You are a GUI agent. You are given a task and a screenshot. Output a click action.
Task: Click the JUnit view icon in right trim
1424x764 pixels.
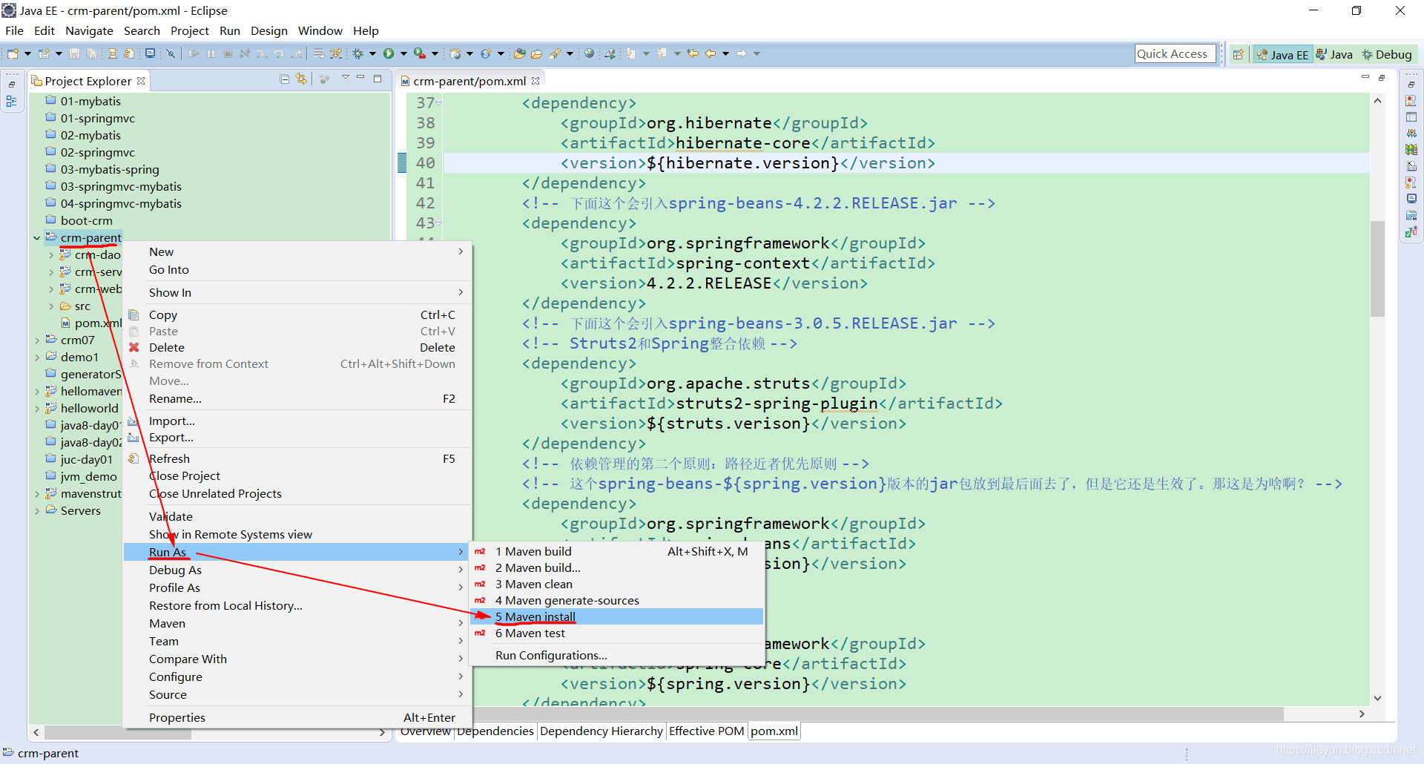(x=1411, y=231)
